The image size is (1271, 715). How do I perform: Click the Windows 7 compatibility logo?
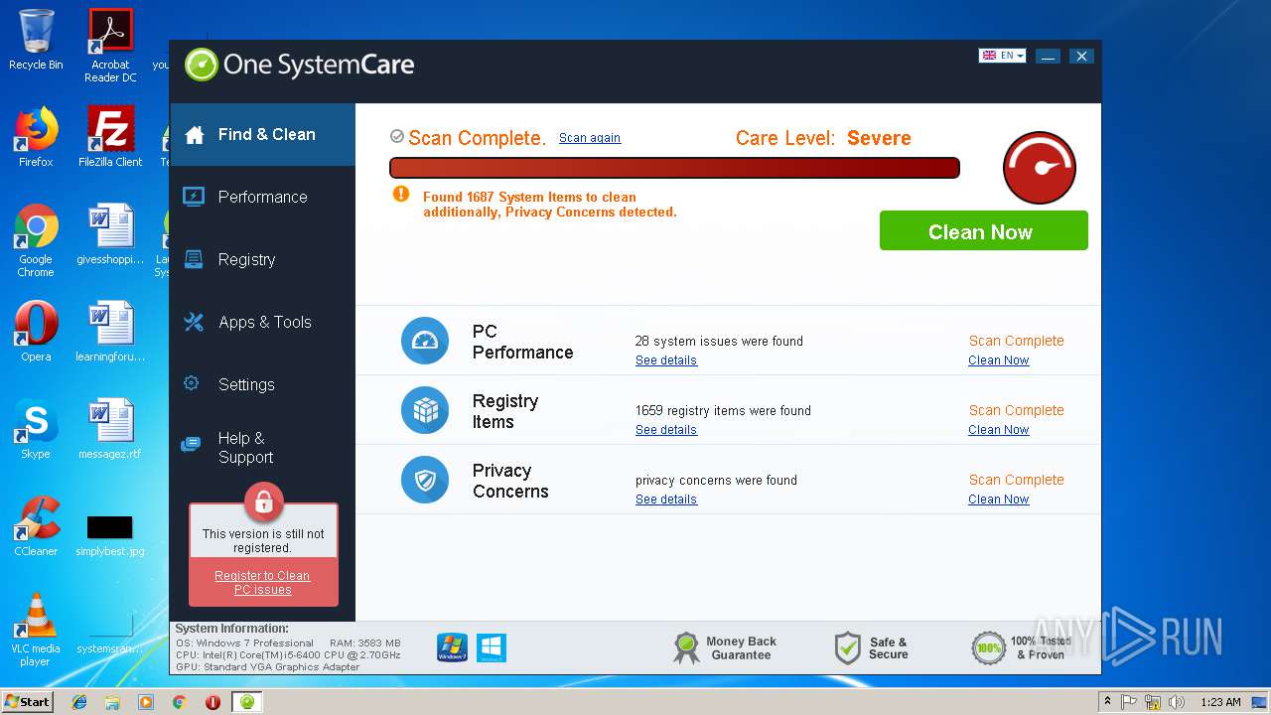point(453,647)
